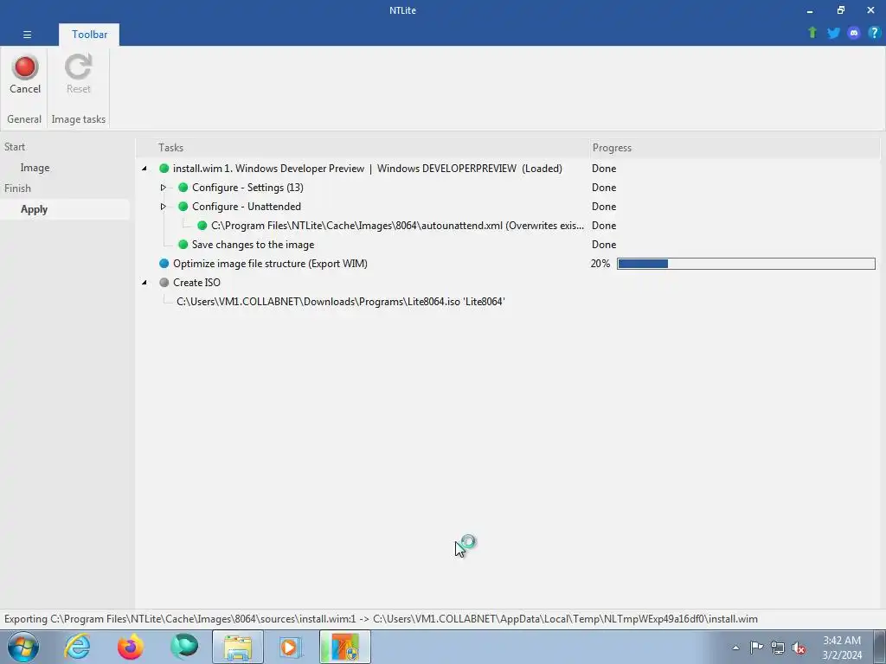Expand Configure - Unattended node
This screenshot has width=886, height=664.
pos(163,207)
